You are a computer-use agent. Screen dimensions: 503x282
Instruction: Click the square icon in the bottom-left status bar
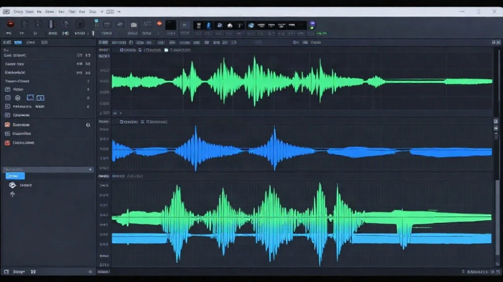click(6, 272)
